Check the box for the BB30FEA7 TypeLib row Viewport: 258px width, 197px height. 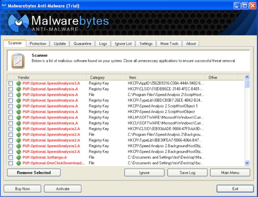point(11,140)
